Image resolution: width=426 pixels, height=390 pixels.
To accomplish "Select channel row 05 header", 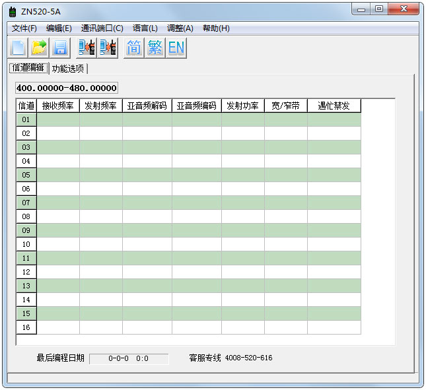I will 26,175.
